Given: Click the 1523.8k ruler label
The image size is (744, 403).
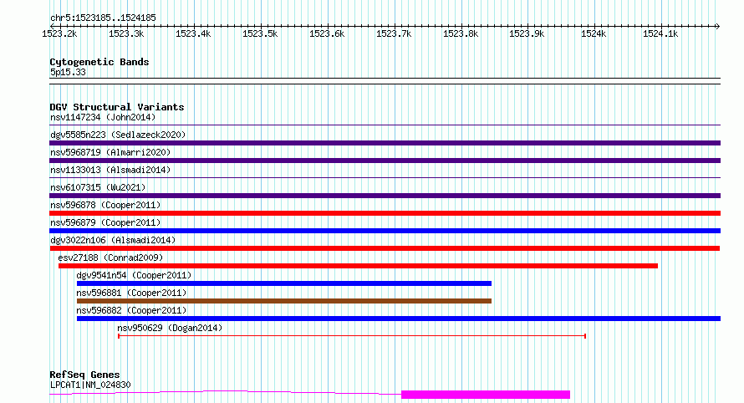Looking at the screenshot, I should coord(461,33).
